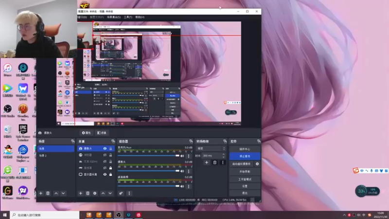Delete the selected scene with the trash icon

tap(48, 193)
